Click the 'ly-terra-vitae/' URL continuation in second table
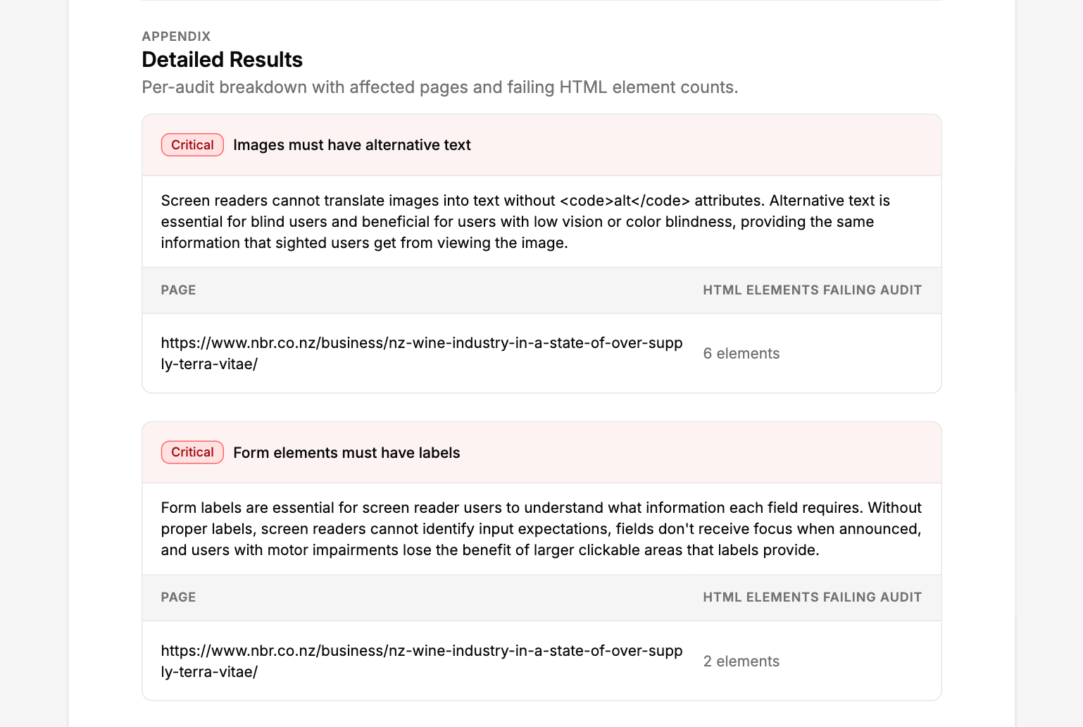1083x727 pixels. [x=209, y=672]
